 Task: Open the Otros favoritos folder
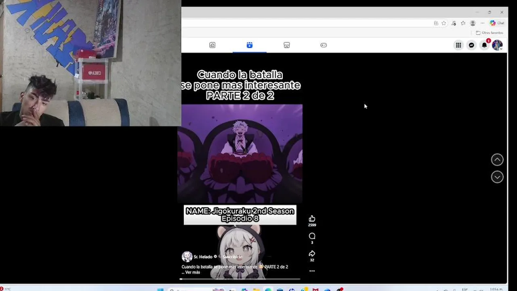tap(490, 33)
